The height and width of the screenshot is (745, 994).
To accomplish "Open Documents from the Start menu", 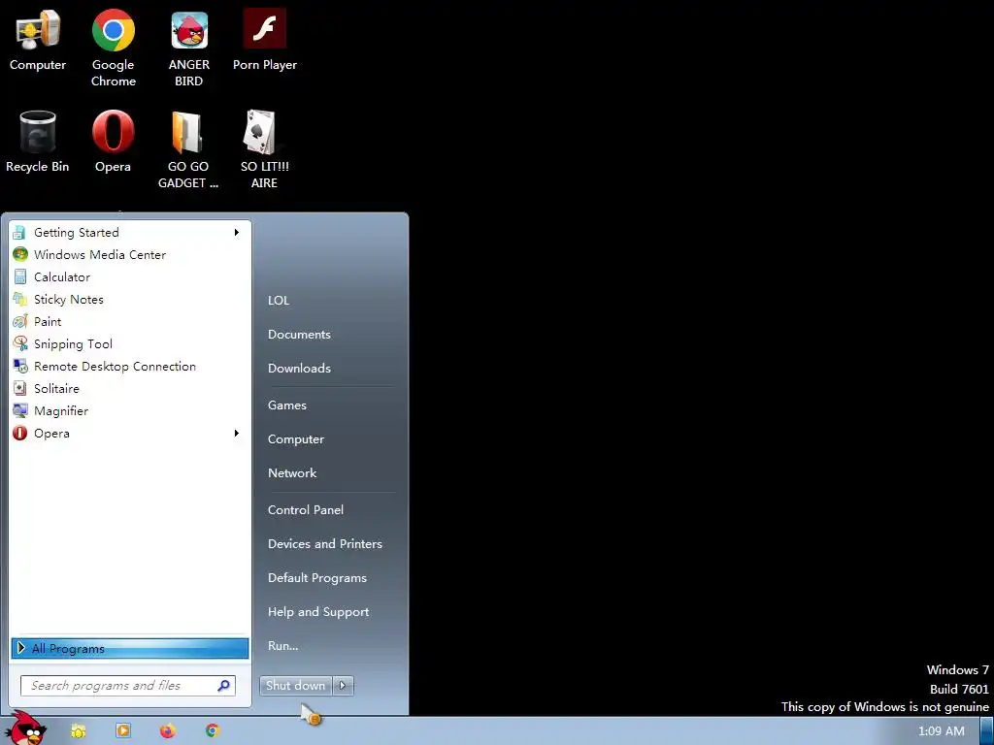I will tap(299, 335).
